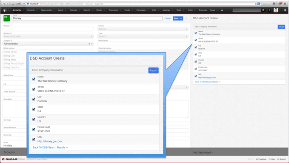Go to the Opportunities module tab
The height and width of the screenshot is (163, 289).
coord(46,10)
